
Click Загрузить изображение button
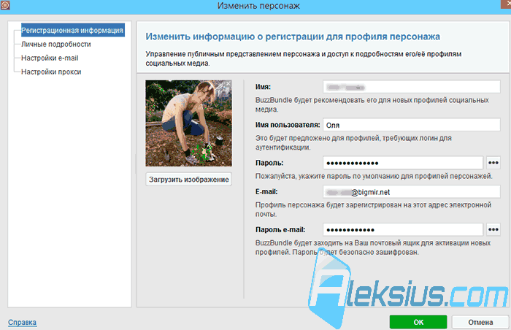[188, 180]
